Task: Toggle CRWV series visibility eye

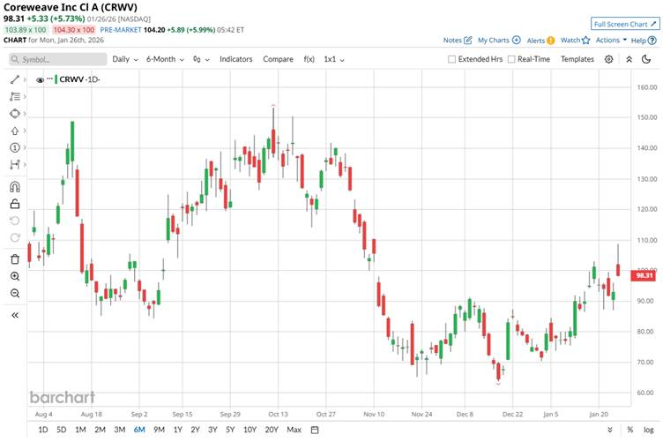Action: tap(41, 80)
